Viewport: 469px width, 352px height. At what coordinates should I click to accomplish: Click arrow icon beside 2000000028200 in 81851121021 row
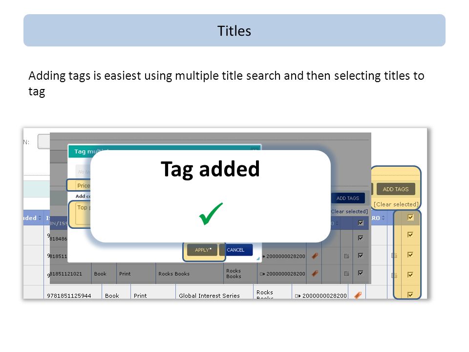262,274
